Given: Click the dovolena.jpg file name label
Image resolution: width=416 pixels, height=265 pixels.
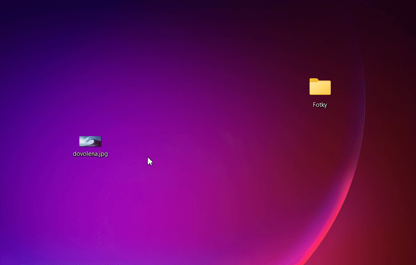Looking at the screenshot, I should coord(90,154).
